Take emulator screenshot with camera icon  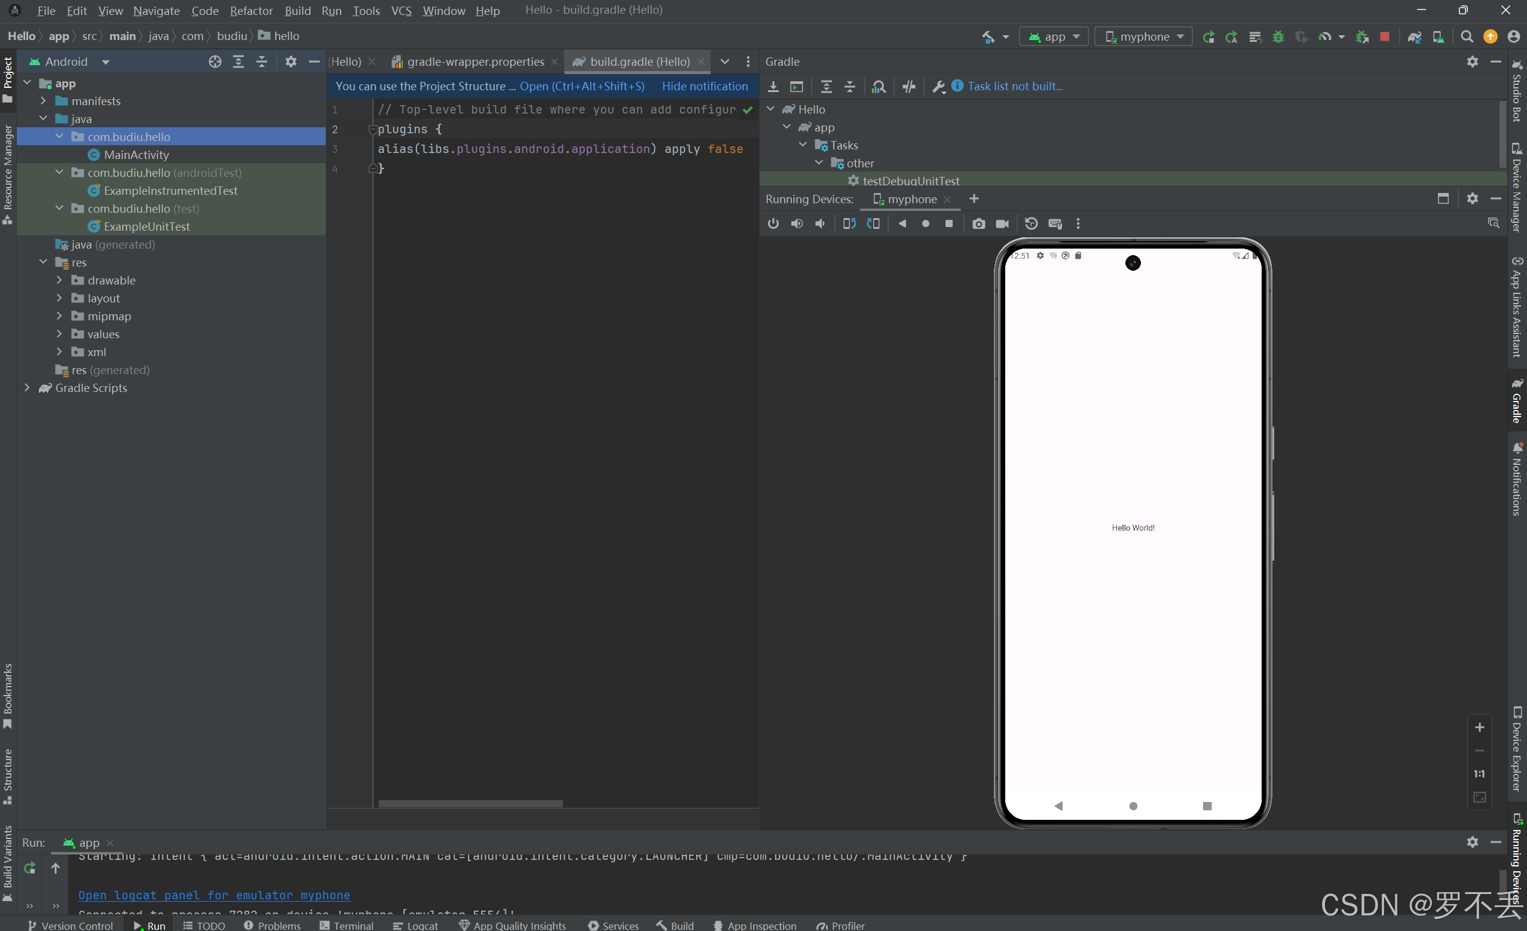(978, 223)
